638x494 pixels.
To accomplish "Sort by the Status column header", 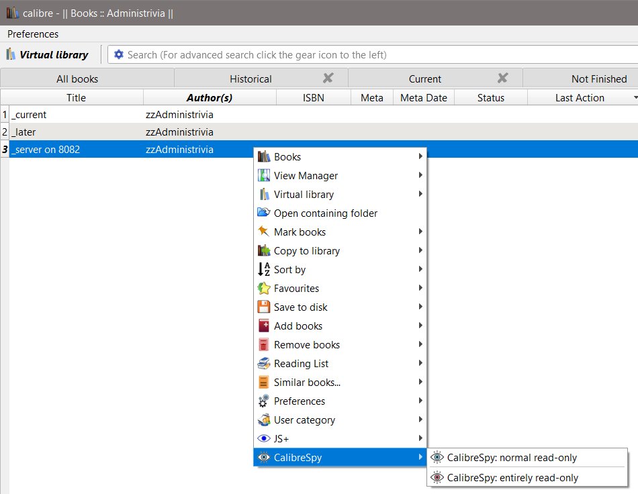I will (x=491, y=97).
